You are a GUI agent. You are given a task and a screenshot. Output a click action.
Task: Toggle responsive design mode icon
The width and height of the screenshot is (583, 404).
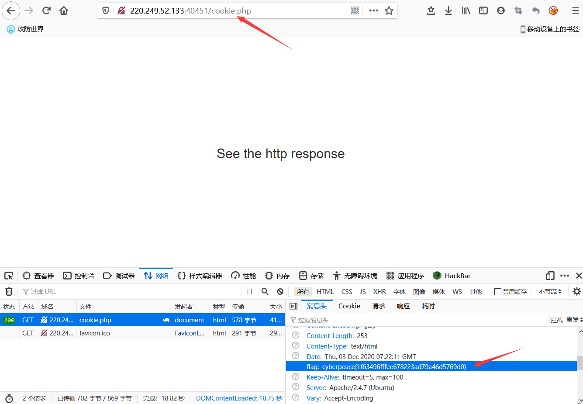click(x=550, y=276)
